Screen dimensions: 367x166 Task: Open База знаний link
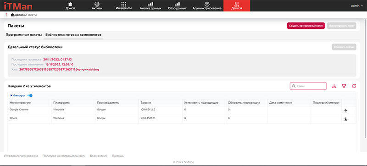click(99, 156)
